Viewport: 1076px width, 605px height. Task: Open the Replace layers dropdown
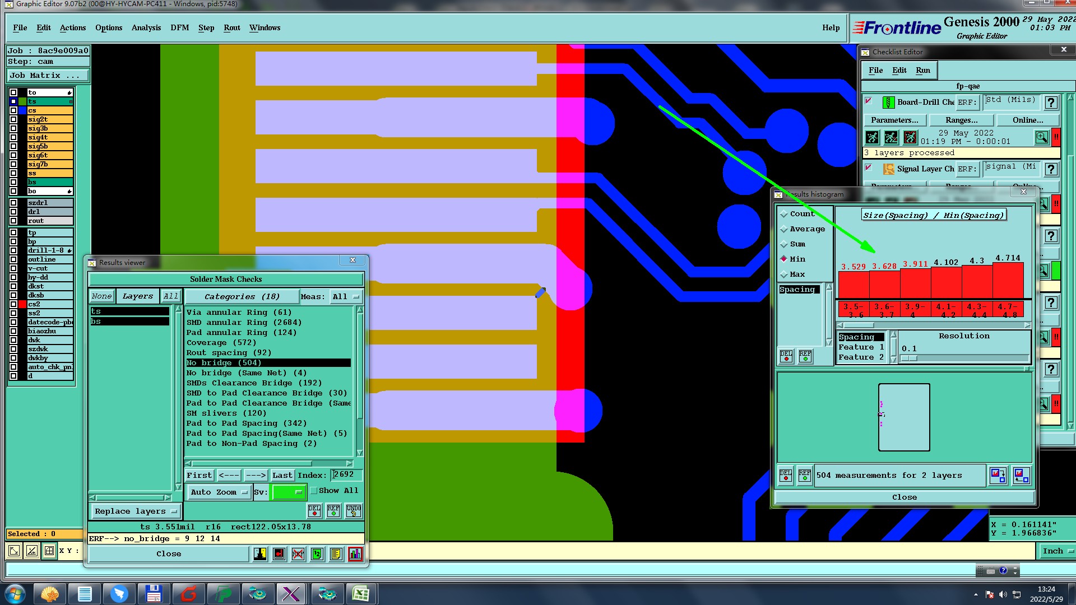tap(136, 511)
